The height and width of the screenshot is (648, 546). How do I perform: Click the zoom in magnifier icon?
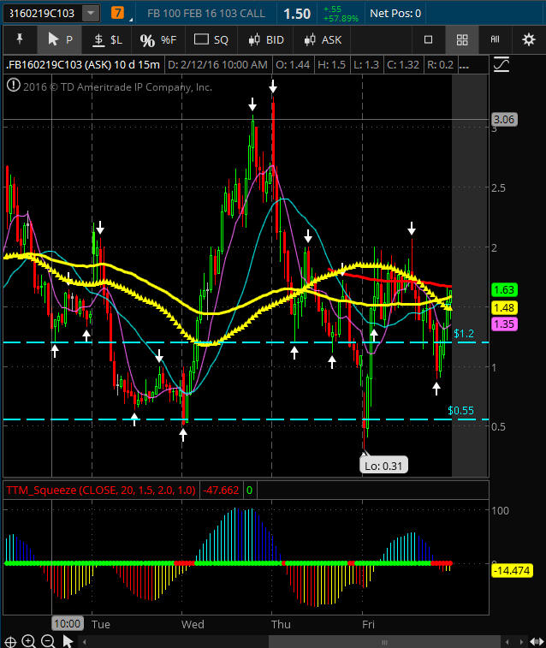coord(29,640)
